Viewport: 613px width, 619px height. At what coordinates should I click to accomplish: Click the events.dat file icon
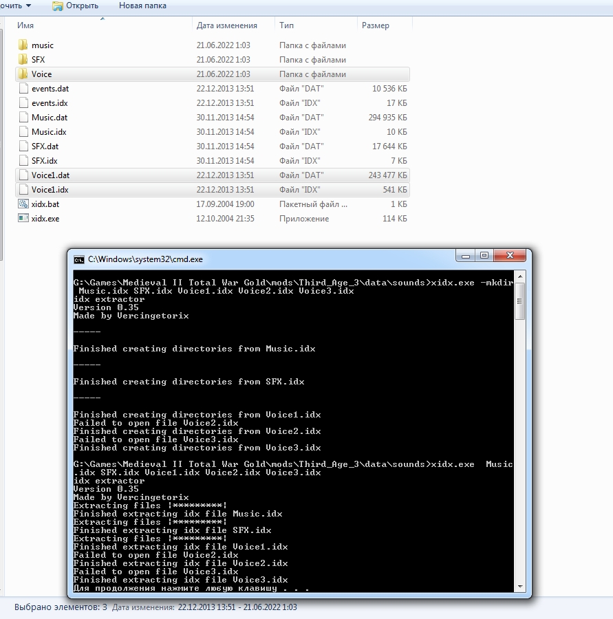(23, 89)
